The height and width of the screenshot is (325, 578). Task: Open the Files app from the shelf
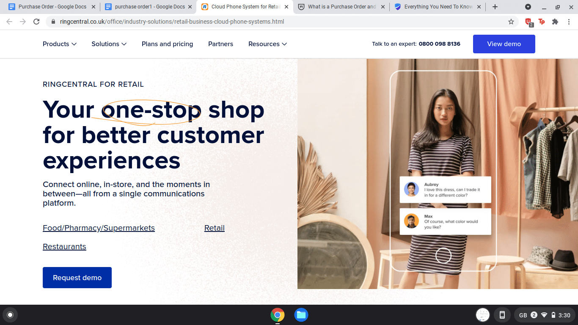coord(301,315)
